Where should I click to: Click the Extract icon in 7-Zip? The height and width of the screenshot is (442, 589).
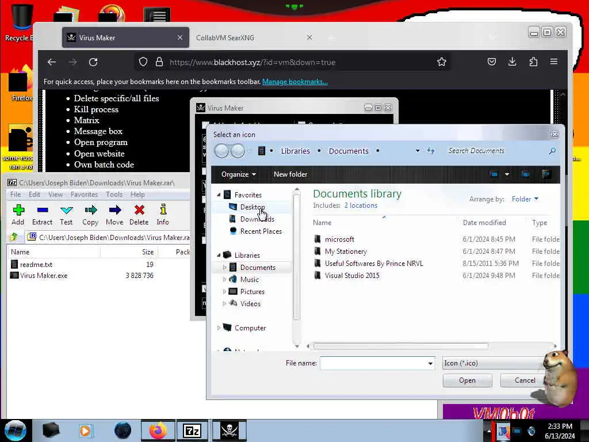pyautogui.click(x=42, y=210)
